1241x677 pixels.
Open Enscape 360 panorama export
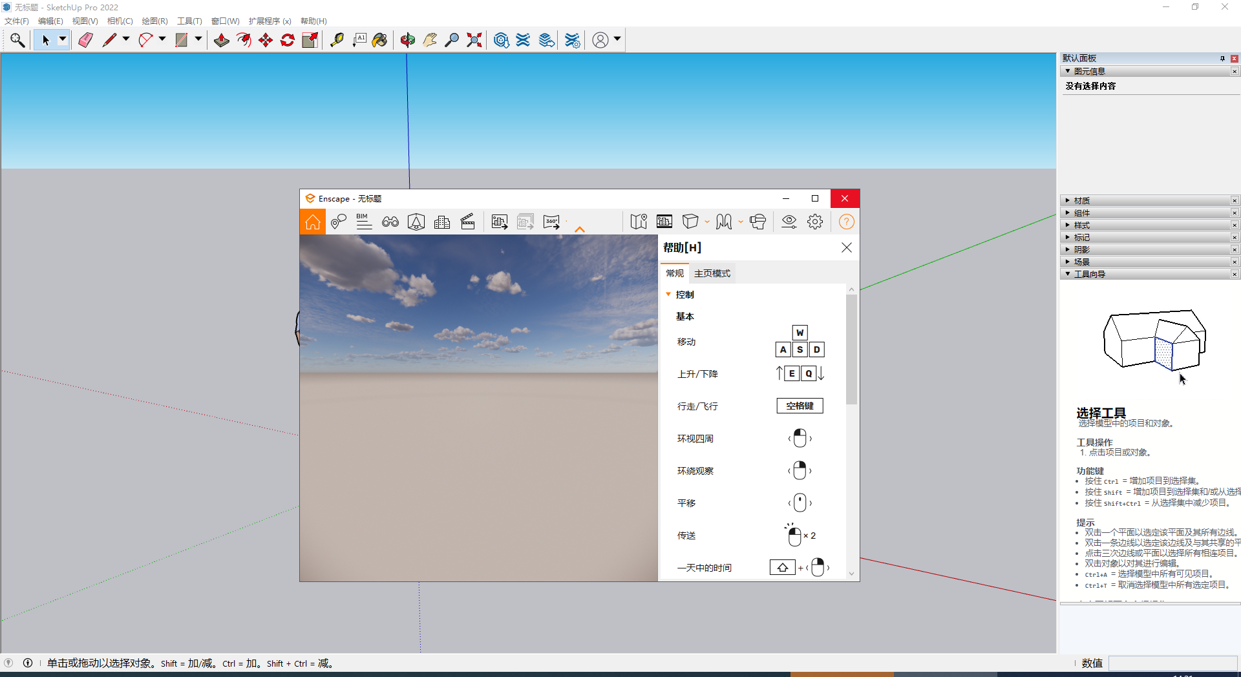point(551,222)
